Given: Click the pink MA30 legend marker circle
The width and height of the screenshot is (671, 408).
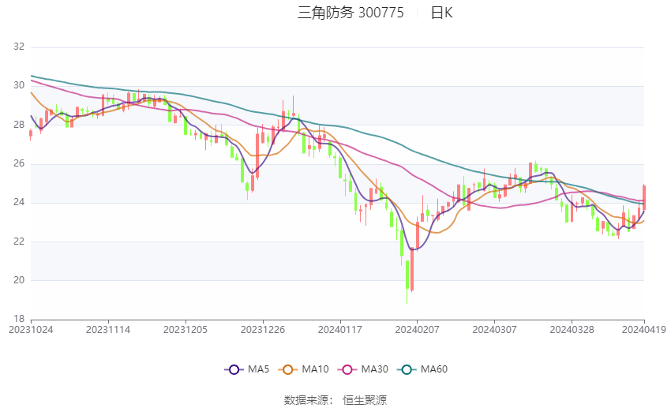Looking at the screenshot, I should (345, 369).
